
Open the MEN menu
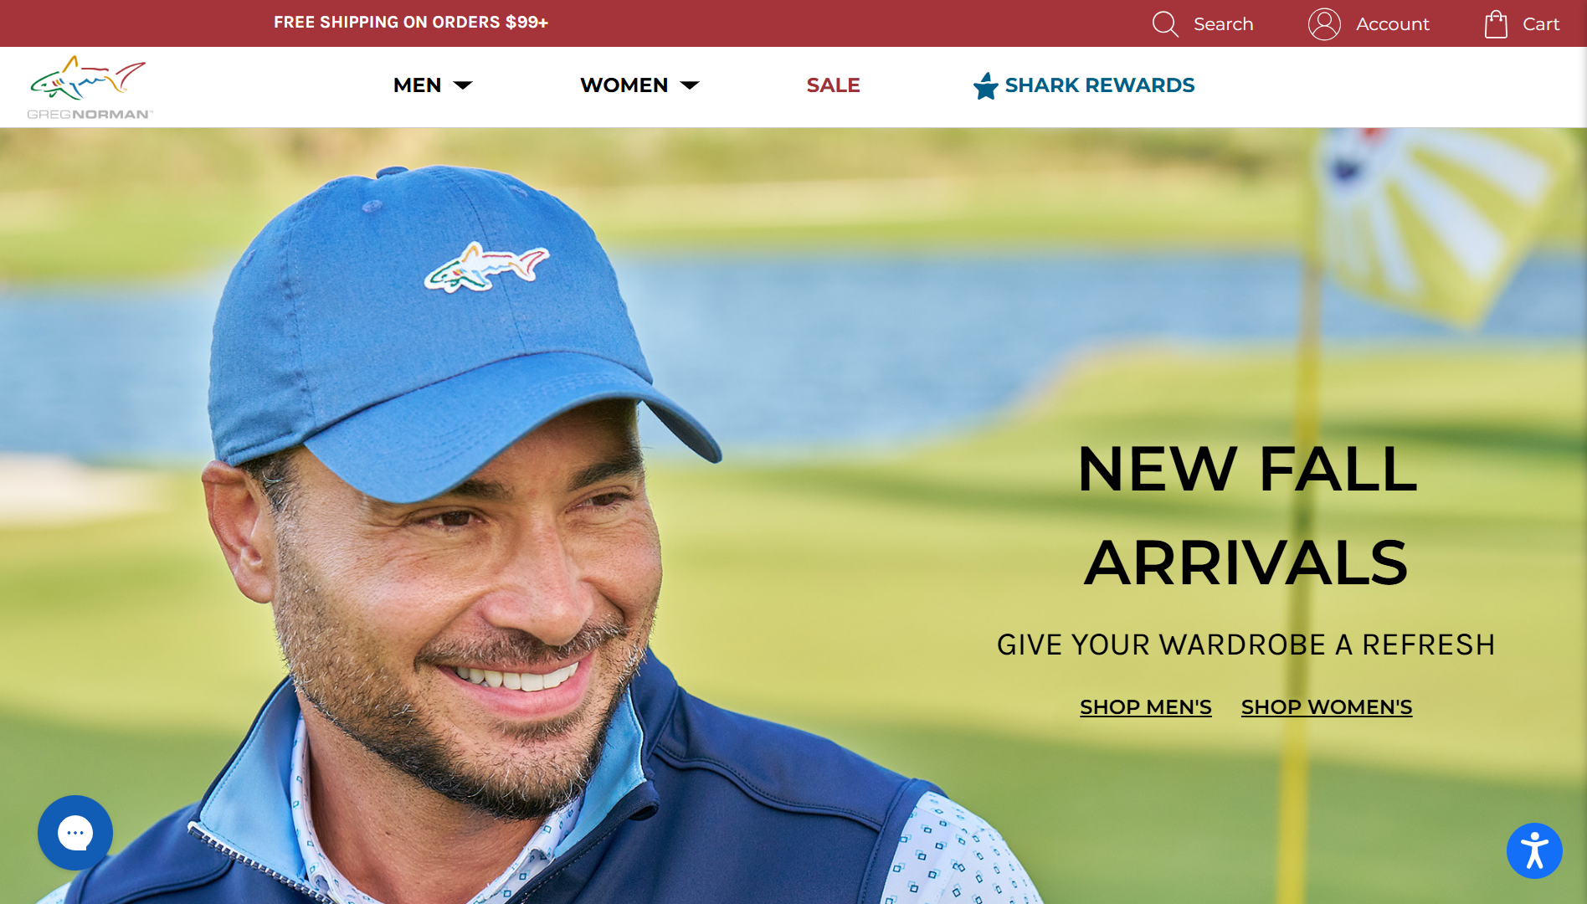pos(417,85)
